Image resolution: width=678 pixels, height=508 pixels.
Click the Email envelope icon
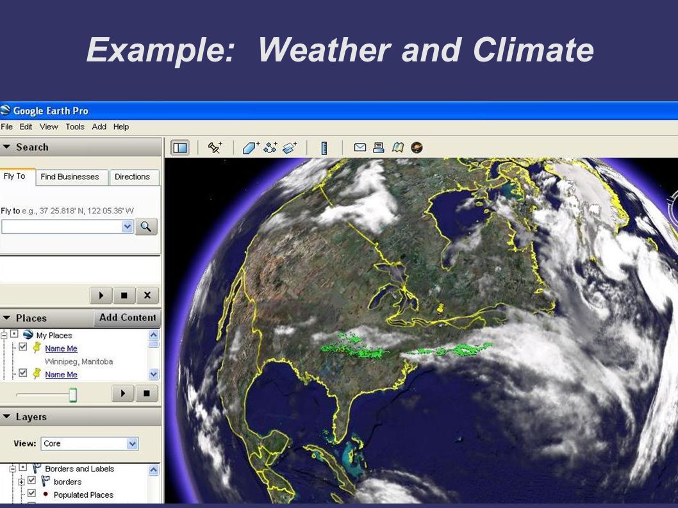coord(360,147)
